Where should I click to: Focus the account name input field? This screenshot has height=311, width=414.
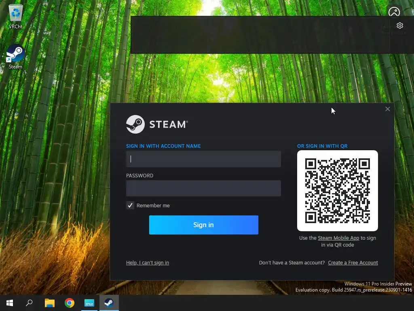click(203, 159)
